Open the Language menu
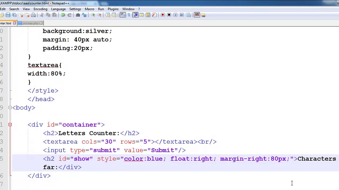Screen dimensions: 339x190 [58, 9]
